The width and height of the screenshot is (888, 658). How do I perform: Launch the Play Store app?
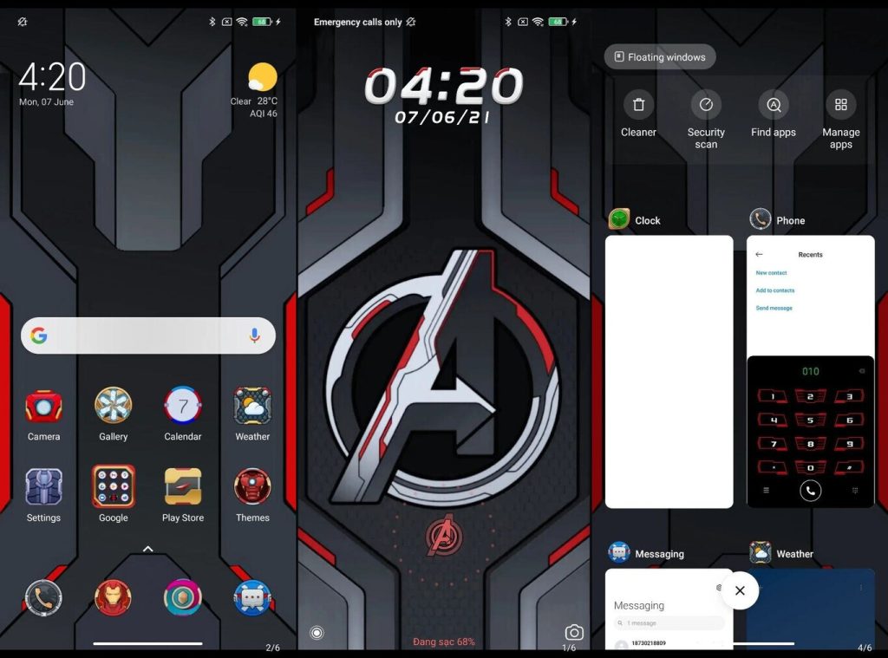point(183,486)
